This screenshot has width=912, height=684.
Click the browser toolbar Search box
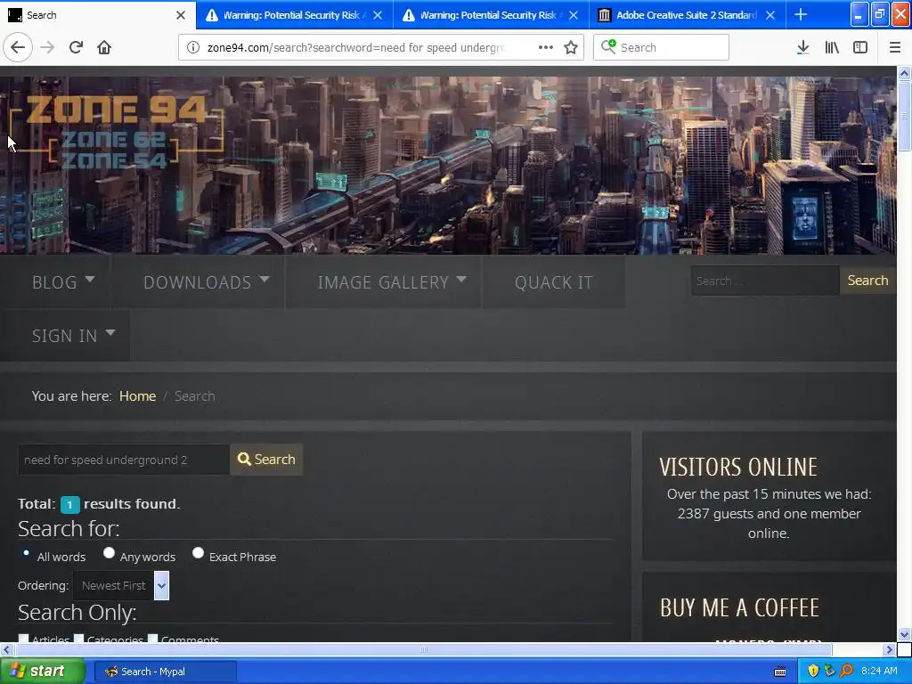point(662,47)
